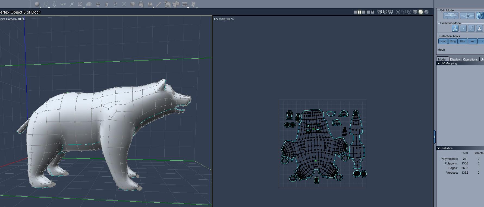Click the Btw selection button
Viewport: 484px width, 207px height.
coord(463,41)
